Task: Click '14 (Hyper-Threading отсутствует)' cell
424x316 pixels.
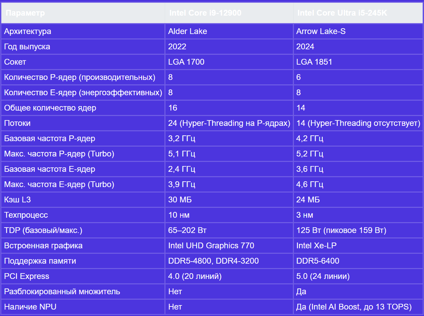Action: tap(358, 123)
